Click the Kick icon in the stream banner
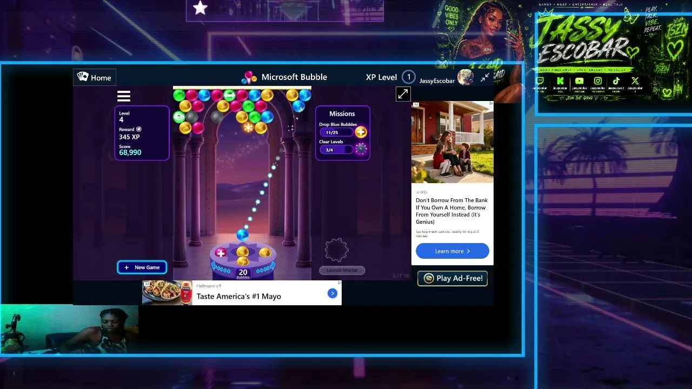Image resolution: width=692 pixels, height=389 pixels. [560, 82]
